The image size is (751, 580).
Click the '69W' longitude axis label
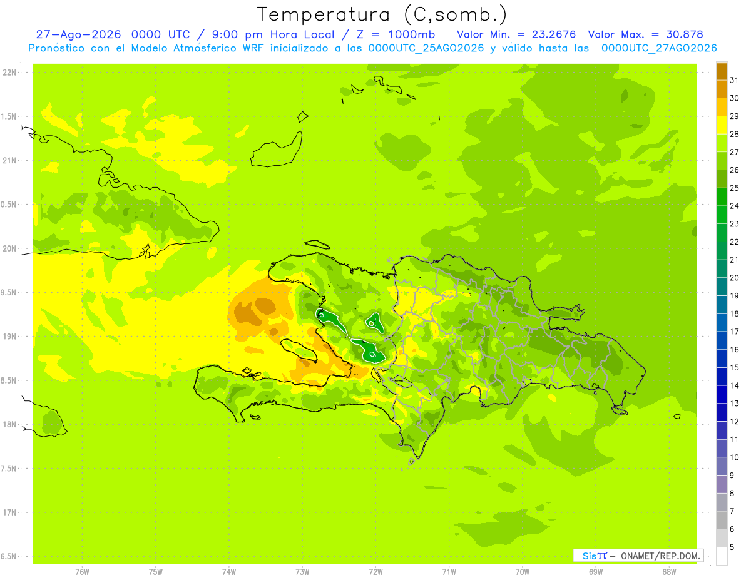click(596, 572)
